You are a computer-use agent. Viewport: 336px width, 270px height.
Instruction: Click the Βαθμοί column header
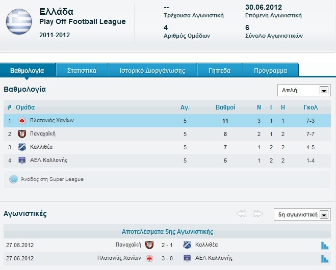pos(225,107)
